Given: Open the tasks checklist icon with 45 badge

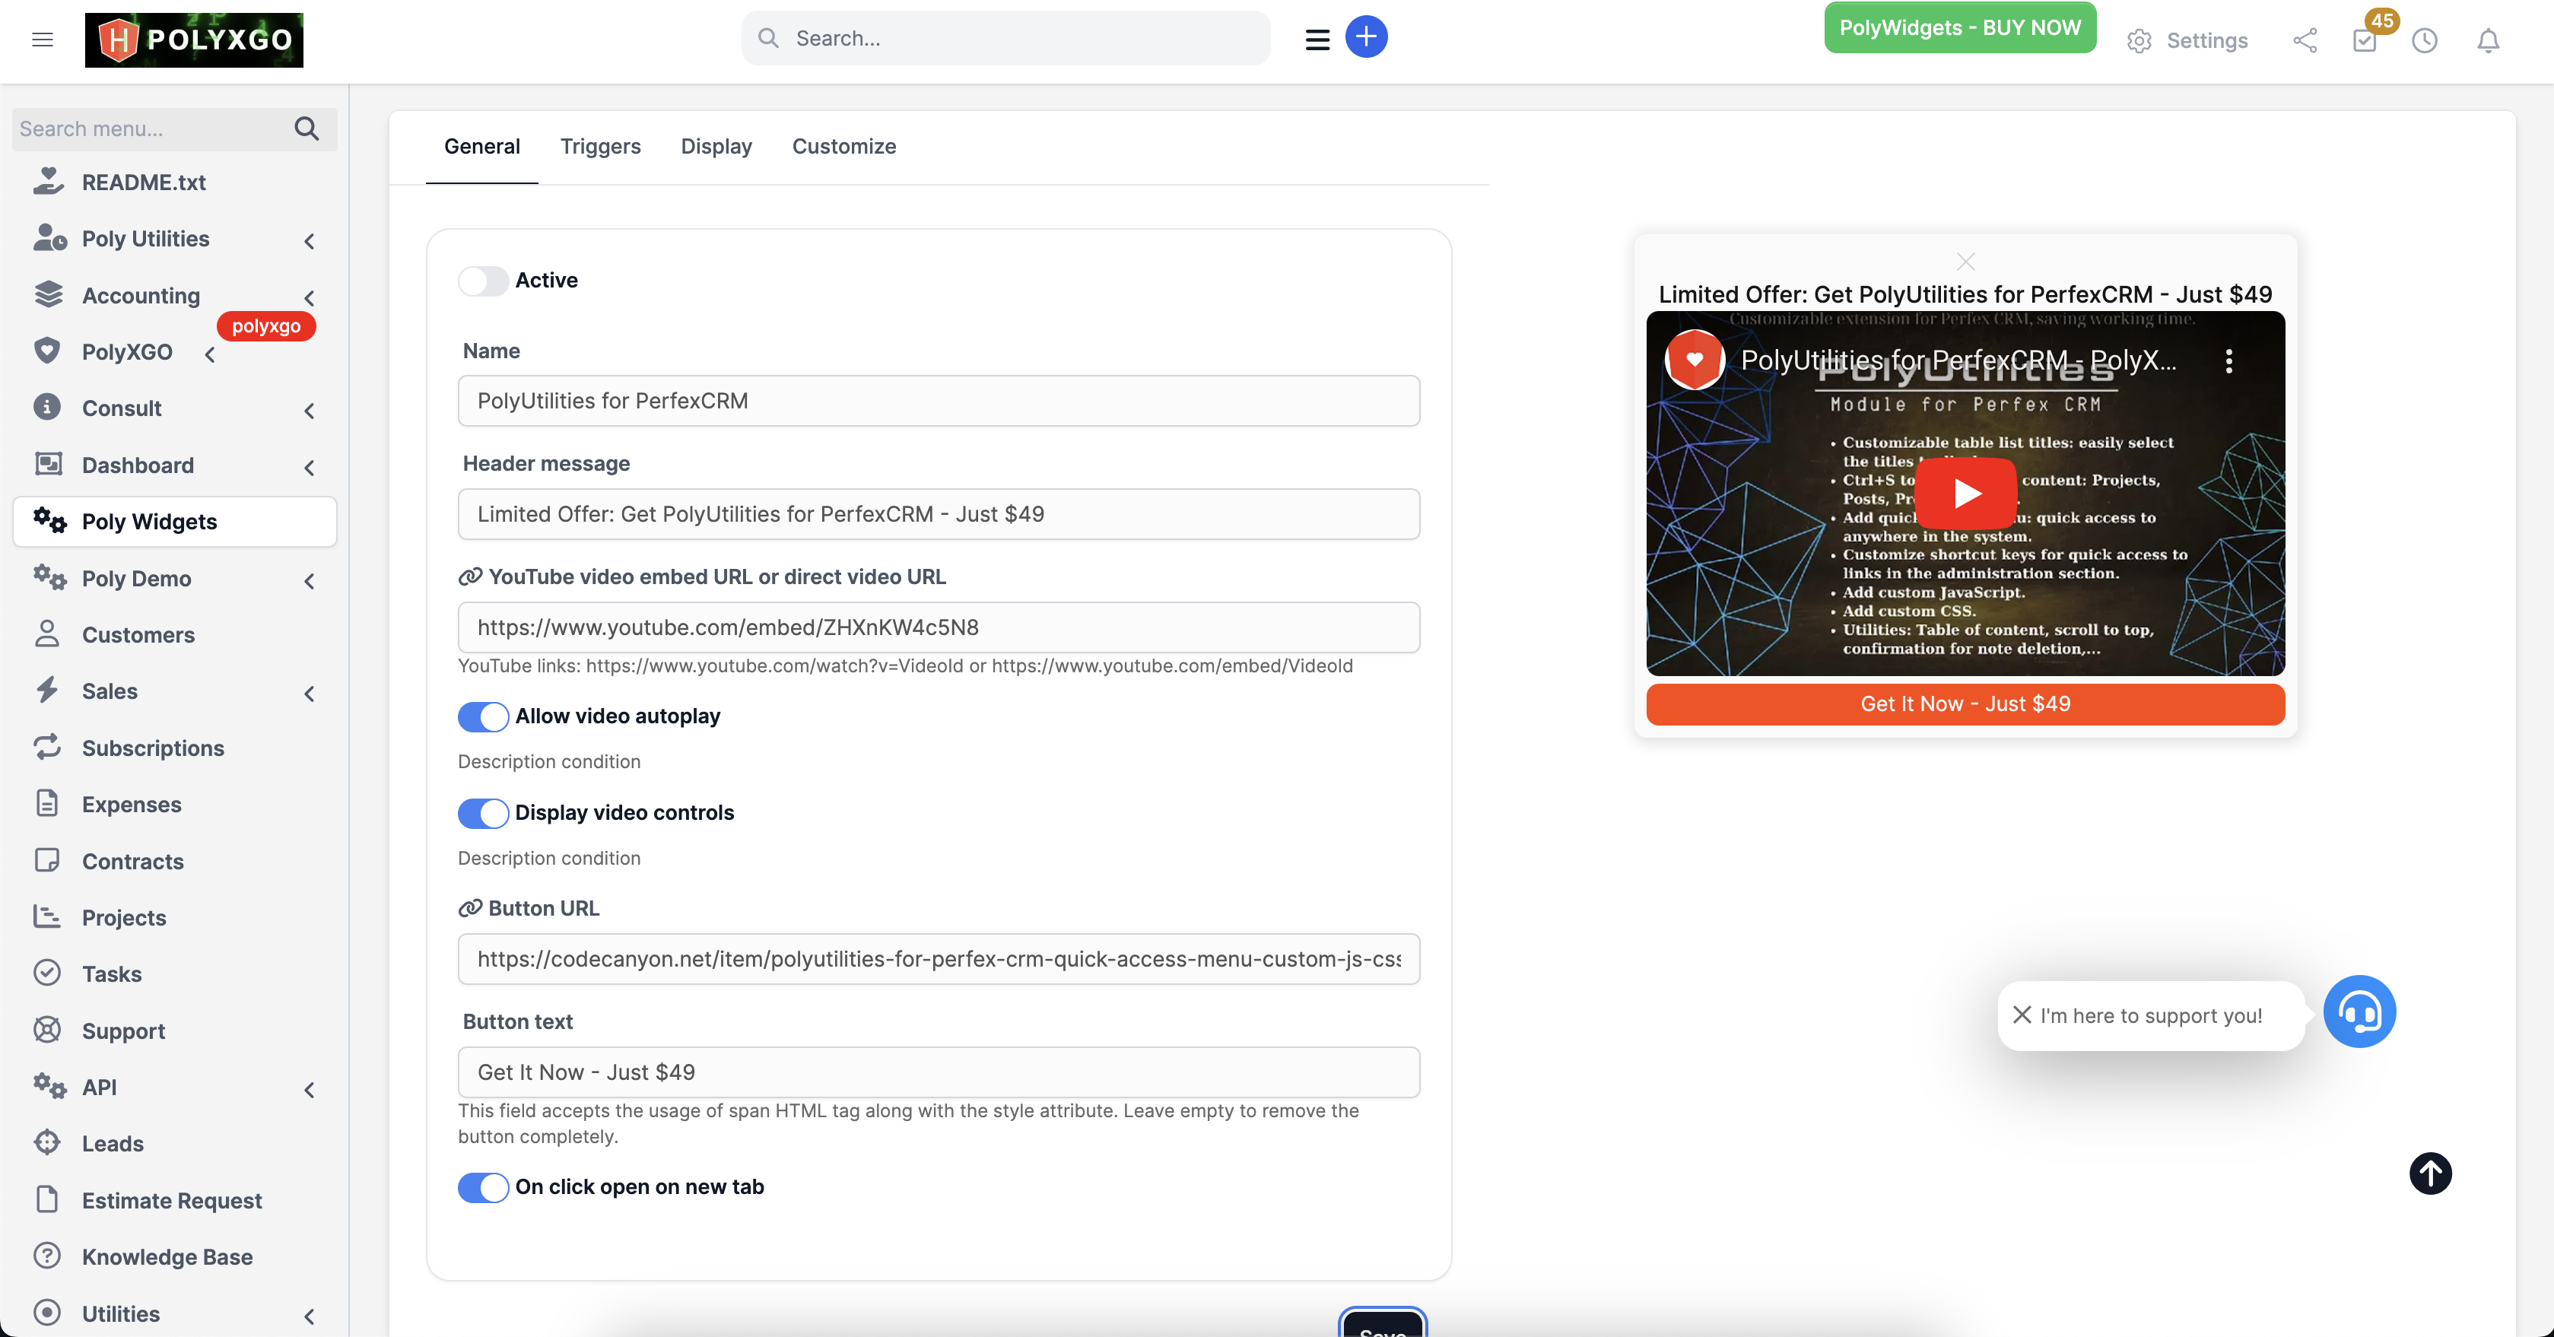Looking at the screenshot, I should tap(2365, 40).
